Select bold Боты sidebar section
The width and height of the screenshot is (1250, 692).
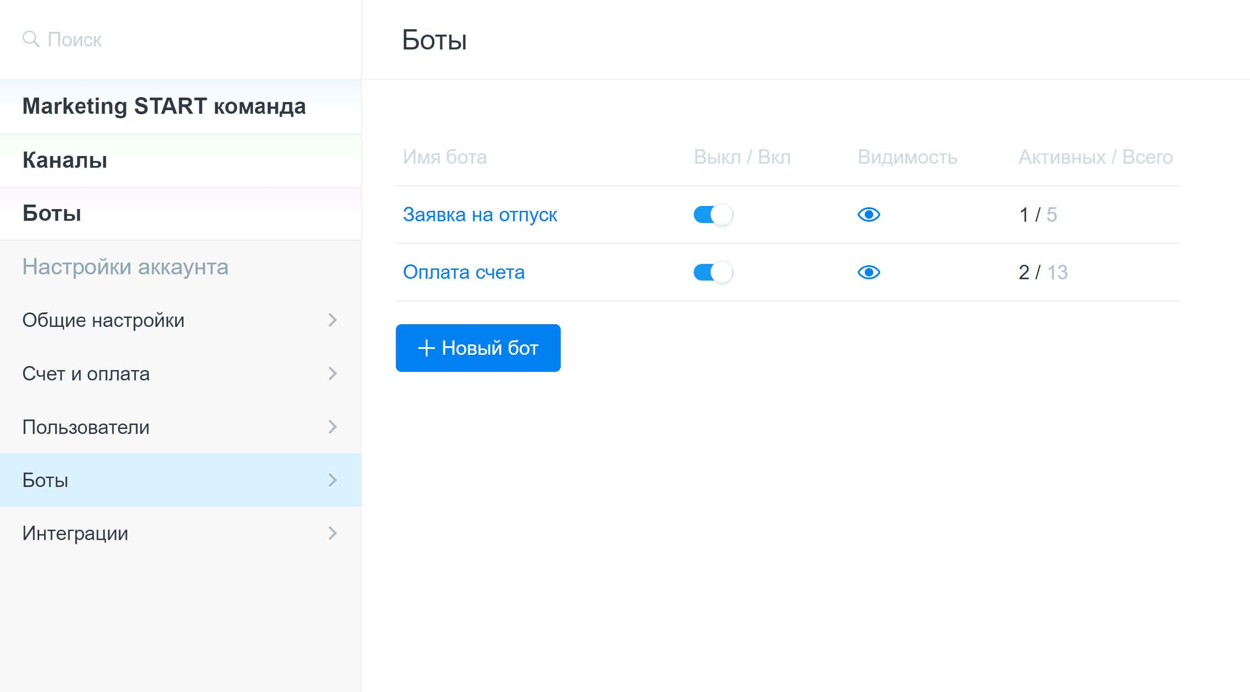(52, 213)
